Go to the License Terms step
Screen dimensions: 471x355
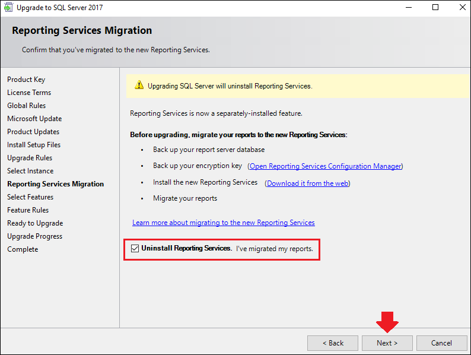click(29, 93)
